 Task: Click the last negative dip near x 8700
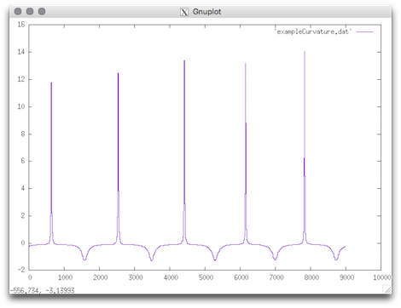pos(336,260)
